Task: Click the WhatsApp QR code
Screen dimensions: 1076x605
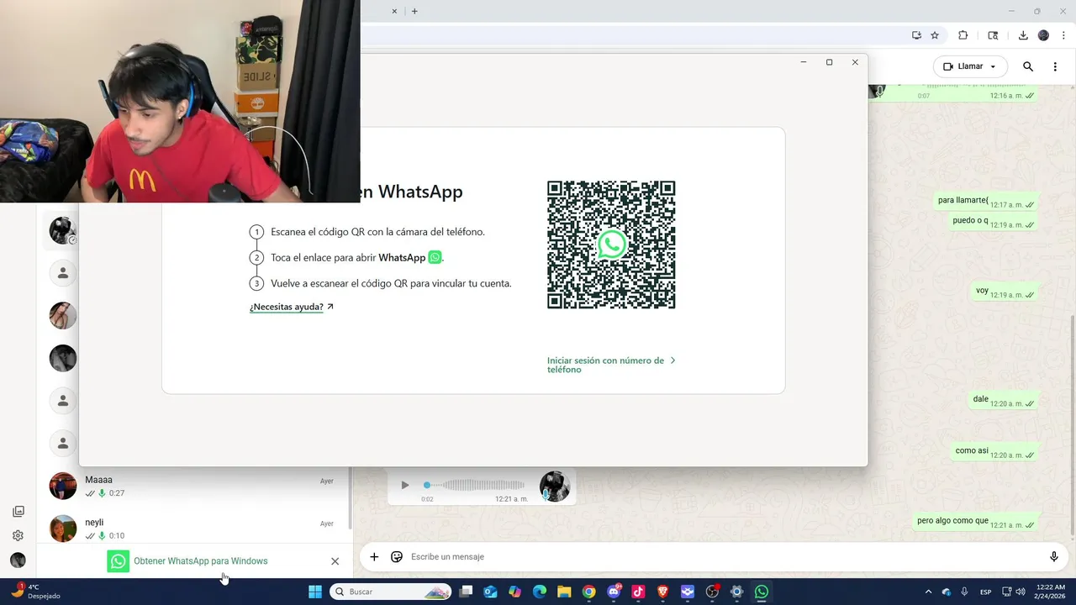Action: click(x=611, y=245)
